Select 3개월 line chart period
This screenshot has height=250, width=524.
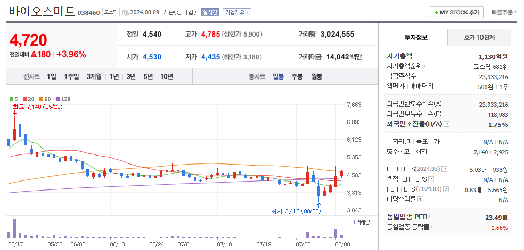tap(94, 76)
